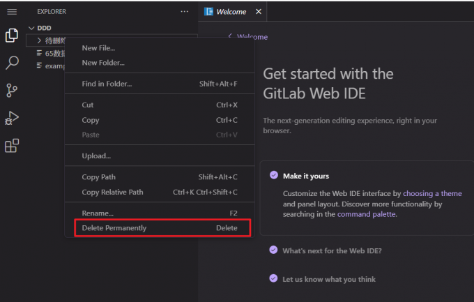Expand What's next for the Web IDE
Screen dimensions: 474x302
tap(332, 250)
